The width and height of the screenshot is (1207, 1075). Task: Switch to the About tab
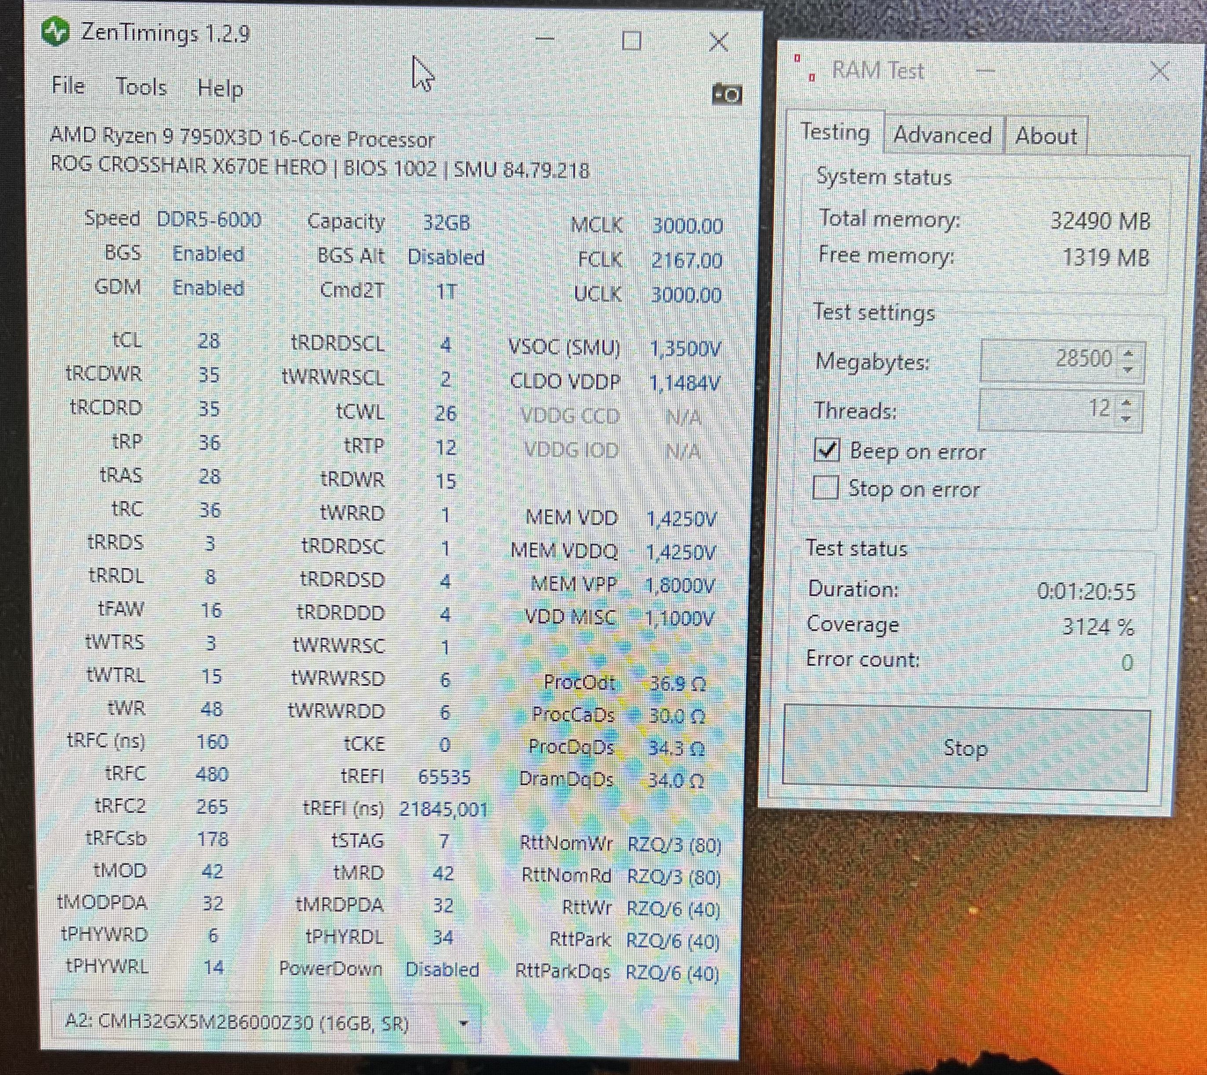[x=1046, y=136]
